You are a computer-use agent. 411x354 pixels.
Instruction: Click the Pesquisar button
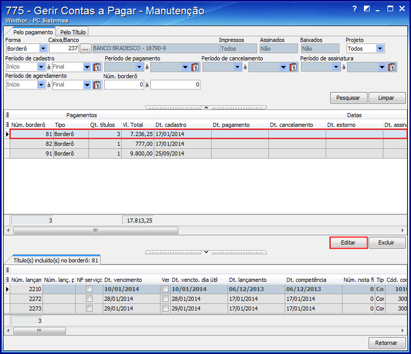(x=348, y=98)
